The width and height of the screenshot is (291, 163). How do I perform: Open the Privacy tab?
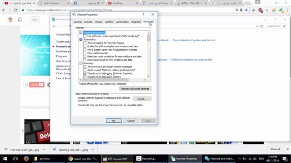click(x=99, y=22)
